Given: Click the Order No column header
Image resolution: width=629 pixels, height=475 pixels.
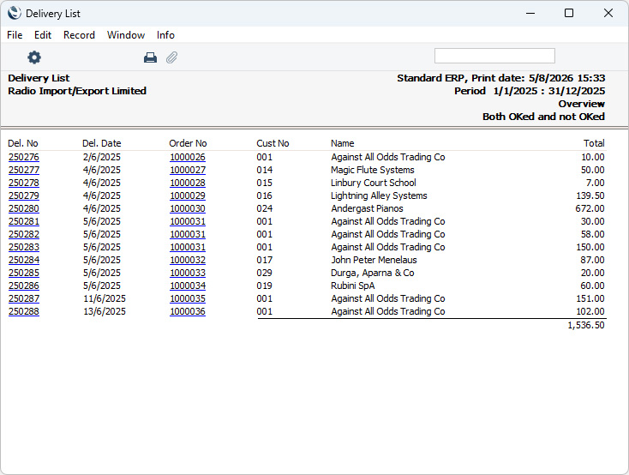Looking at the screenshot, I should (x=188, y=143).
